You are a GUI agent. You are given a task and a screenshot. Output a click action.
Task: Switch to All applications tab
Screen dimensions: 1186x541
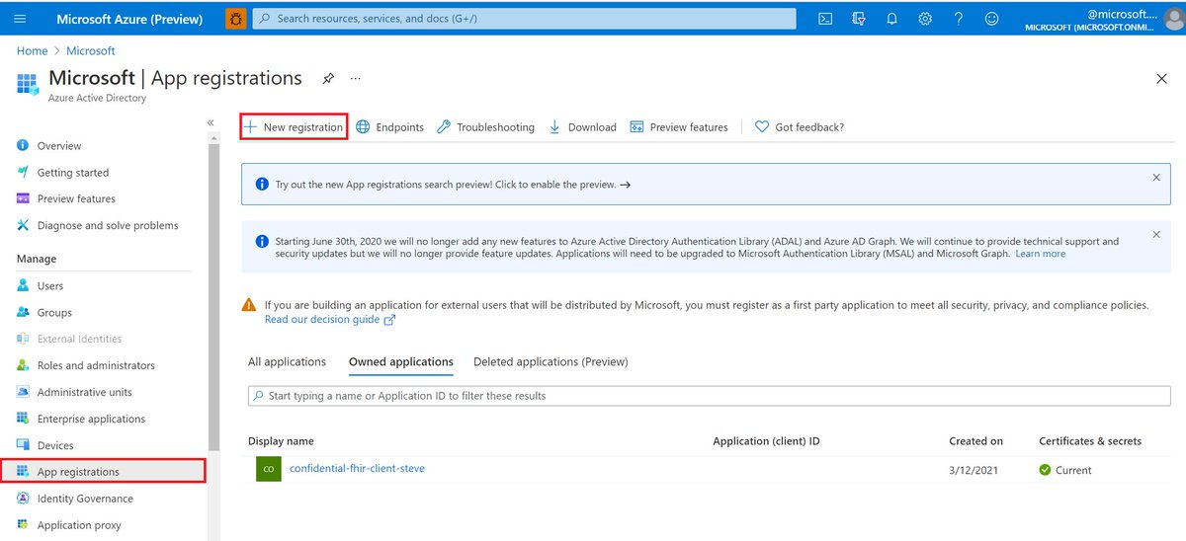pos(287,362)
